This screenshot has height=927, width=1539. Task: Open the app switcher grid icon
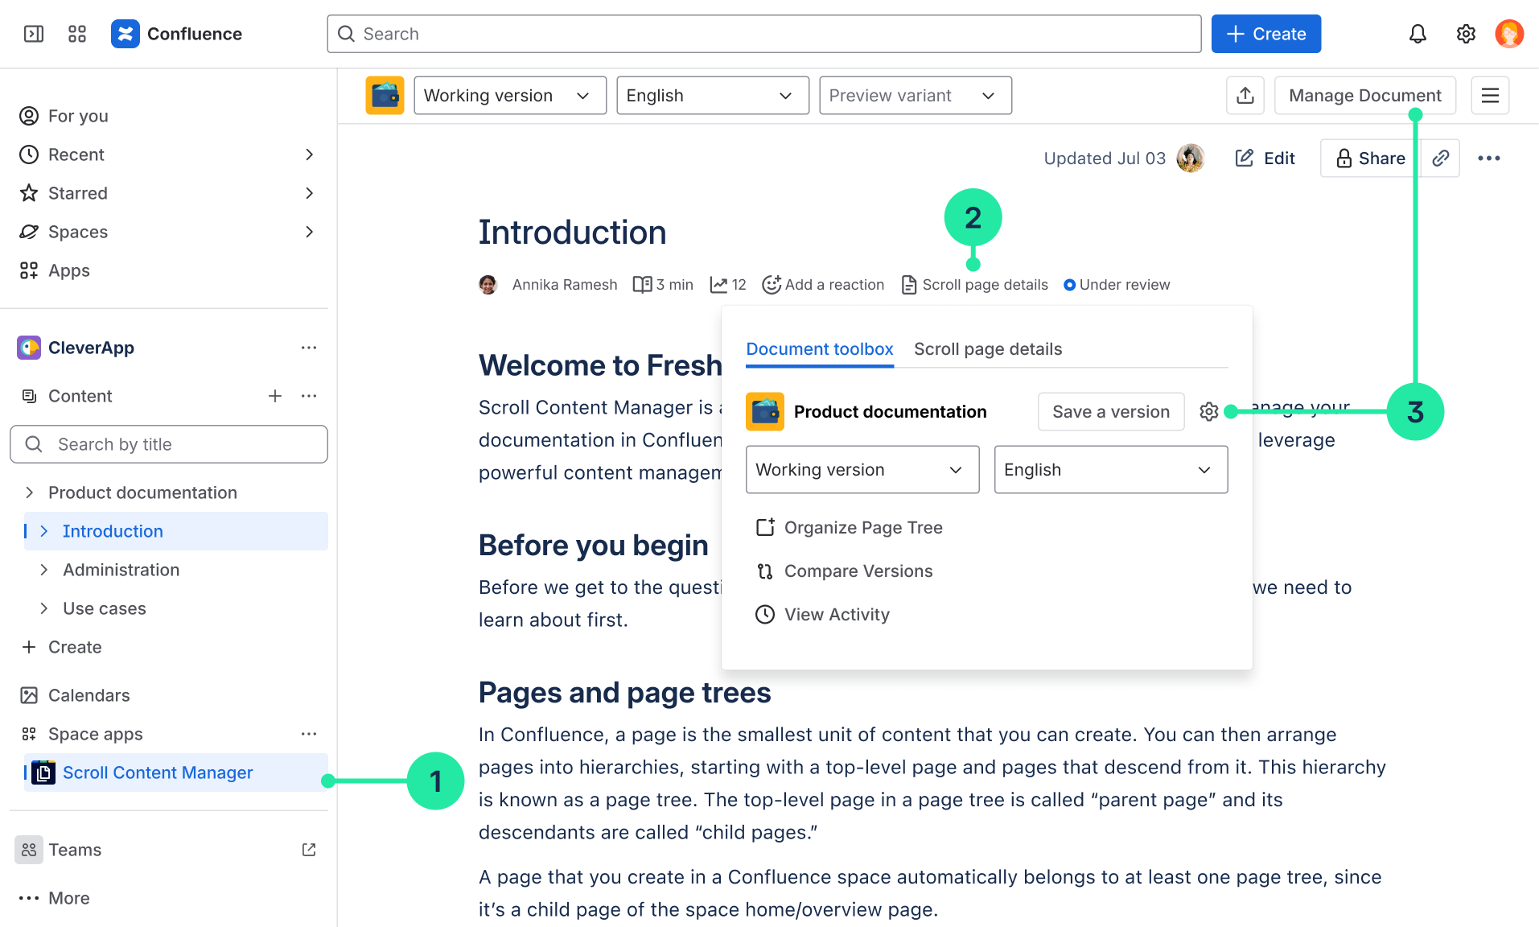(x=77, y=34)
